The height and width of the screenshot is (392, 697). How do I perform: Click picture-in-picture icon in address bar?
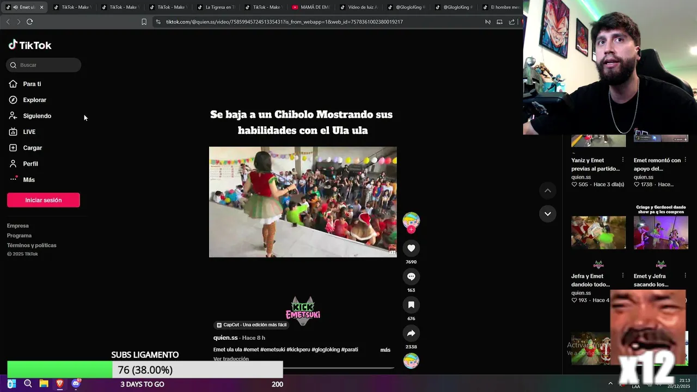(x=500, y=22)
